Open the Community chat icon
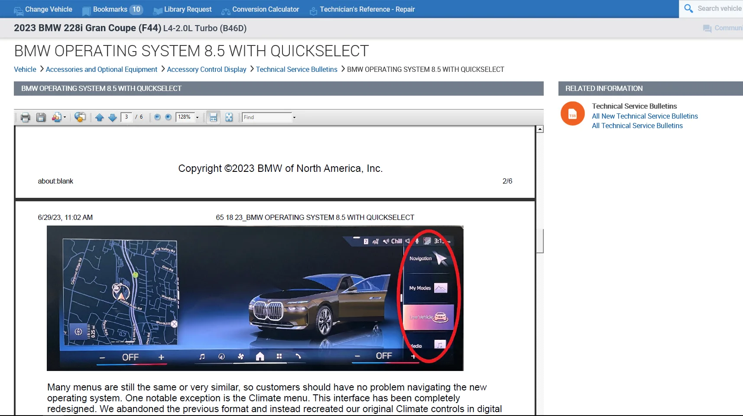The width and height of the screenshot is (743, 416). [x=707, y=28]
